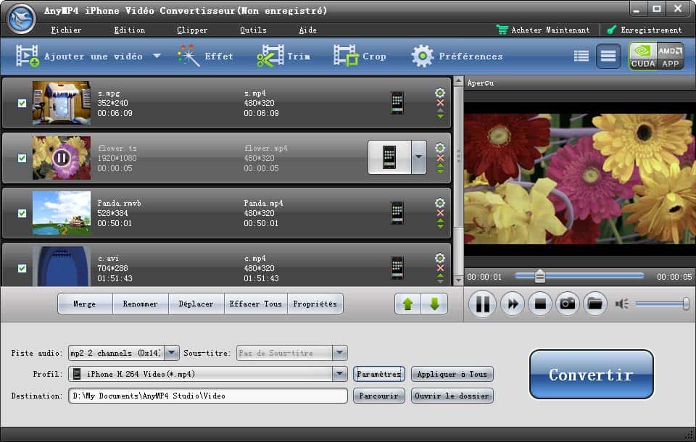The height and width of the screenshot is (442, 696).
Task: Open settings gear for s.mpg row
Action: point(440,92)
